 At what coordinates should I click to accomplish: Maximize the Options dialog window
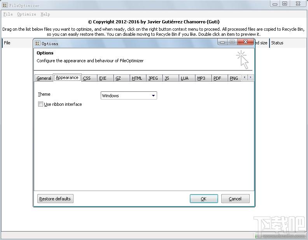[x=232, y=42]
